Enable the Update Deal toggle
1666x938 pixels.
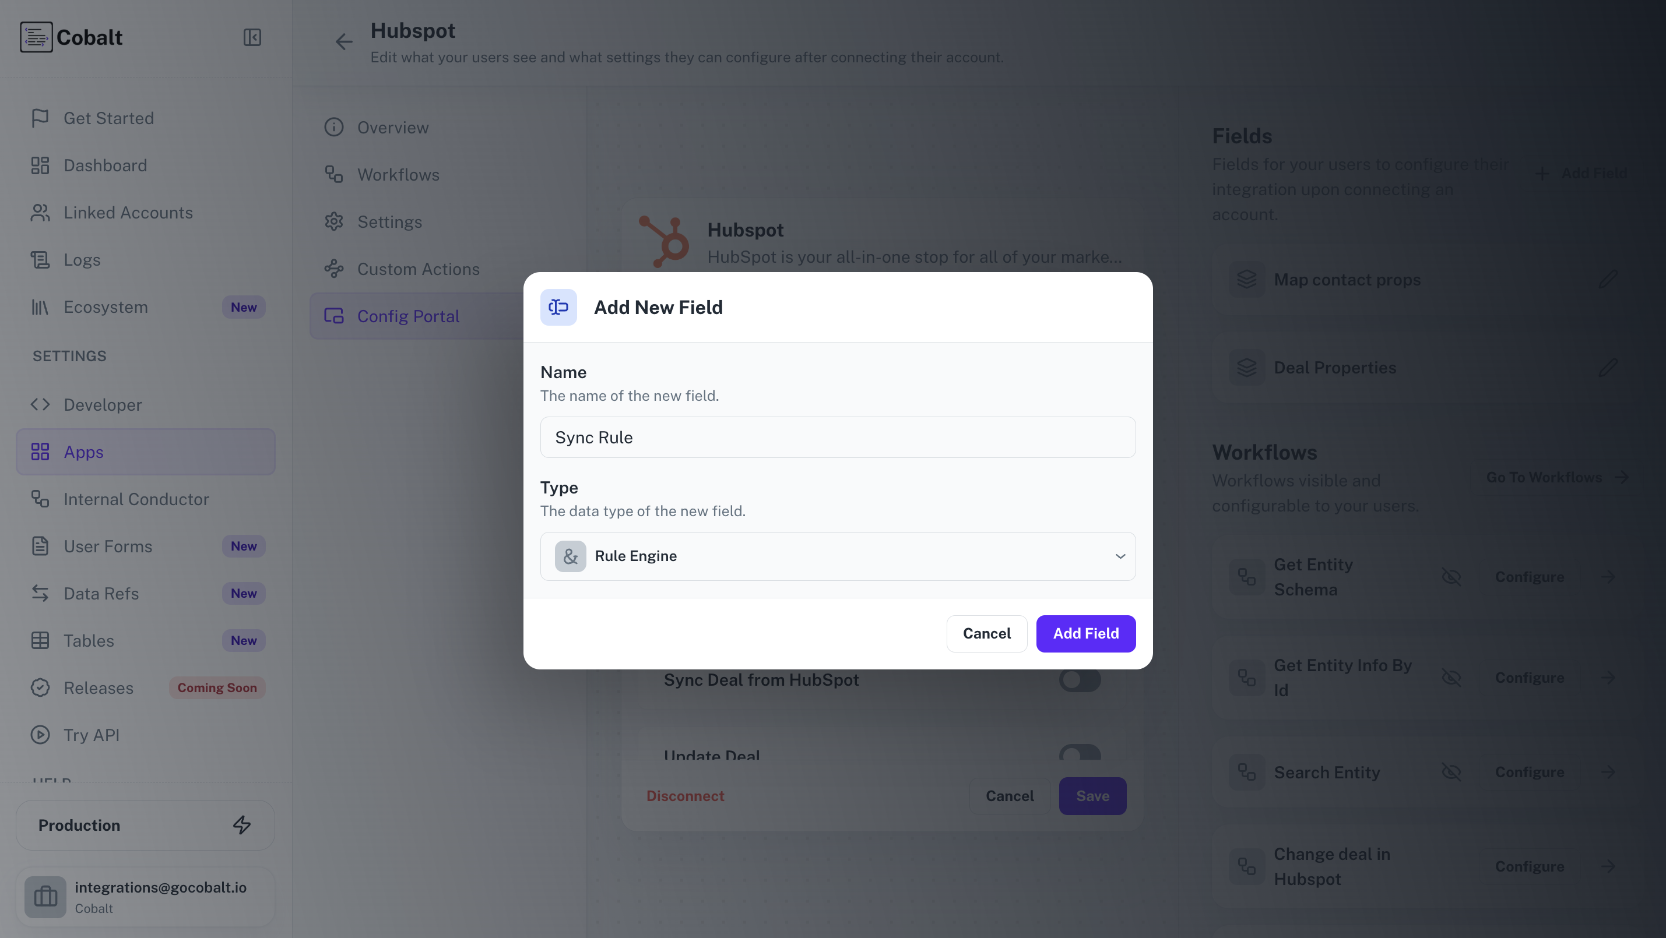point(1080,755)
